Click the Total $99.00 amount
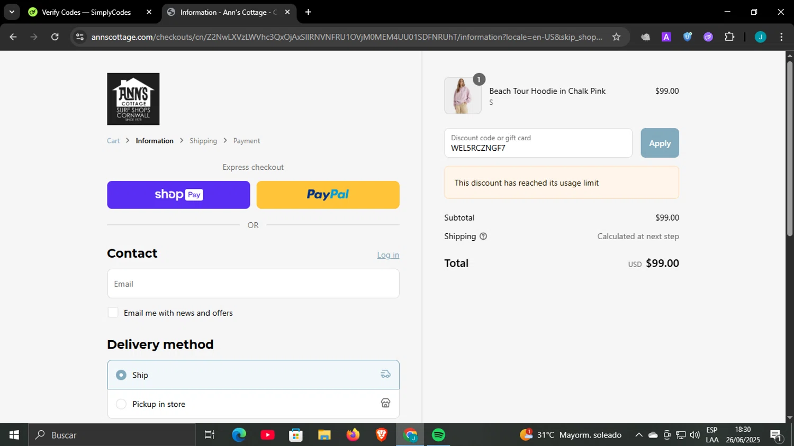 tap(662, 263)
